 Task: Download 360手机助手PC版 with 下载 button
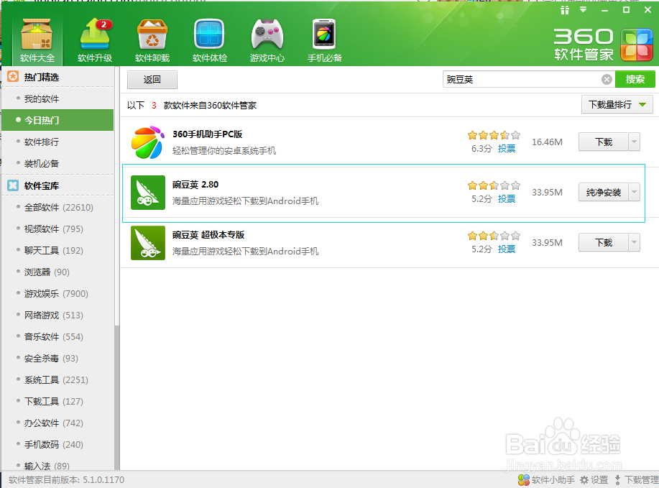click(604, 142)
